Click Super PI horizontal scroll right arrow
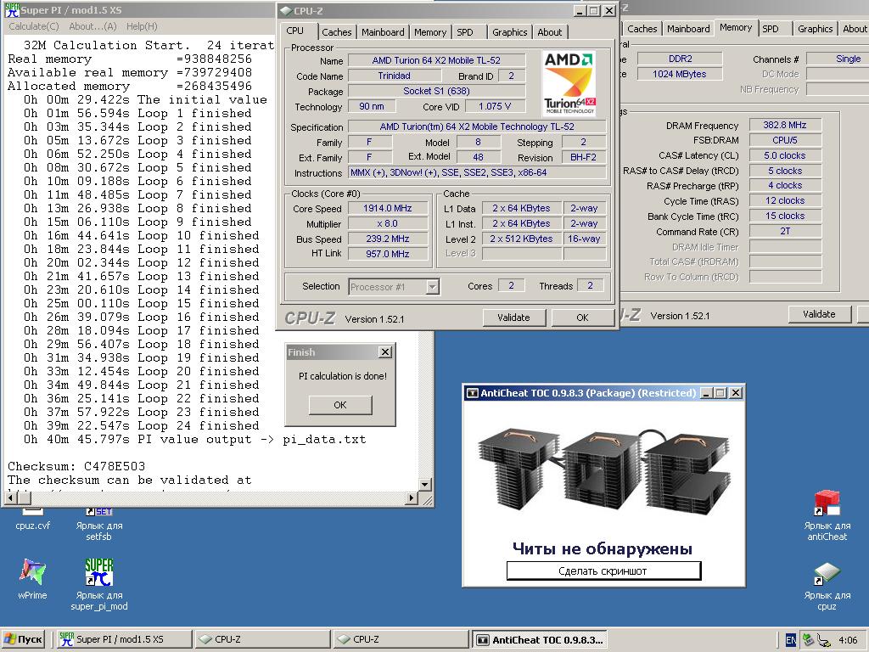 pos(411,497)
